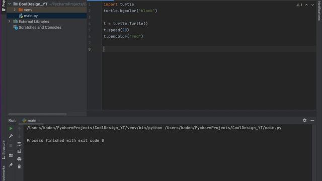The height and width of the screenshot is (181, 322).
Task: Click the Scratches and Consoles icon
Action: click(x=16, y=27)
